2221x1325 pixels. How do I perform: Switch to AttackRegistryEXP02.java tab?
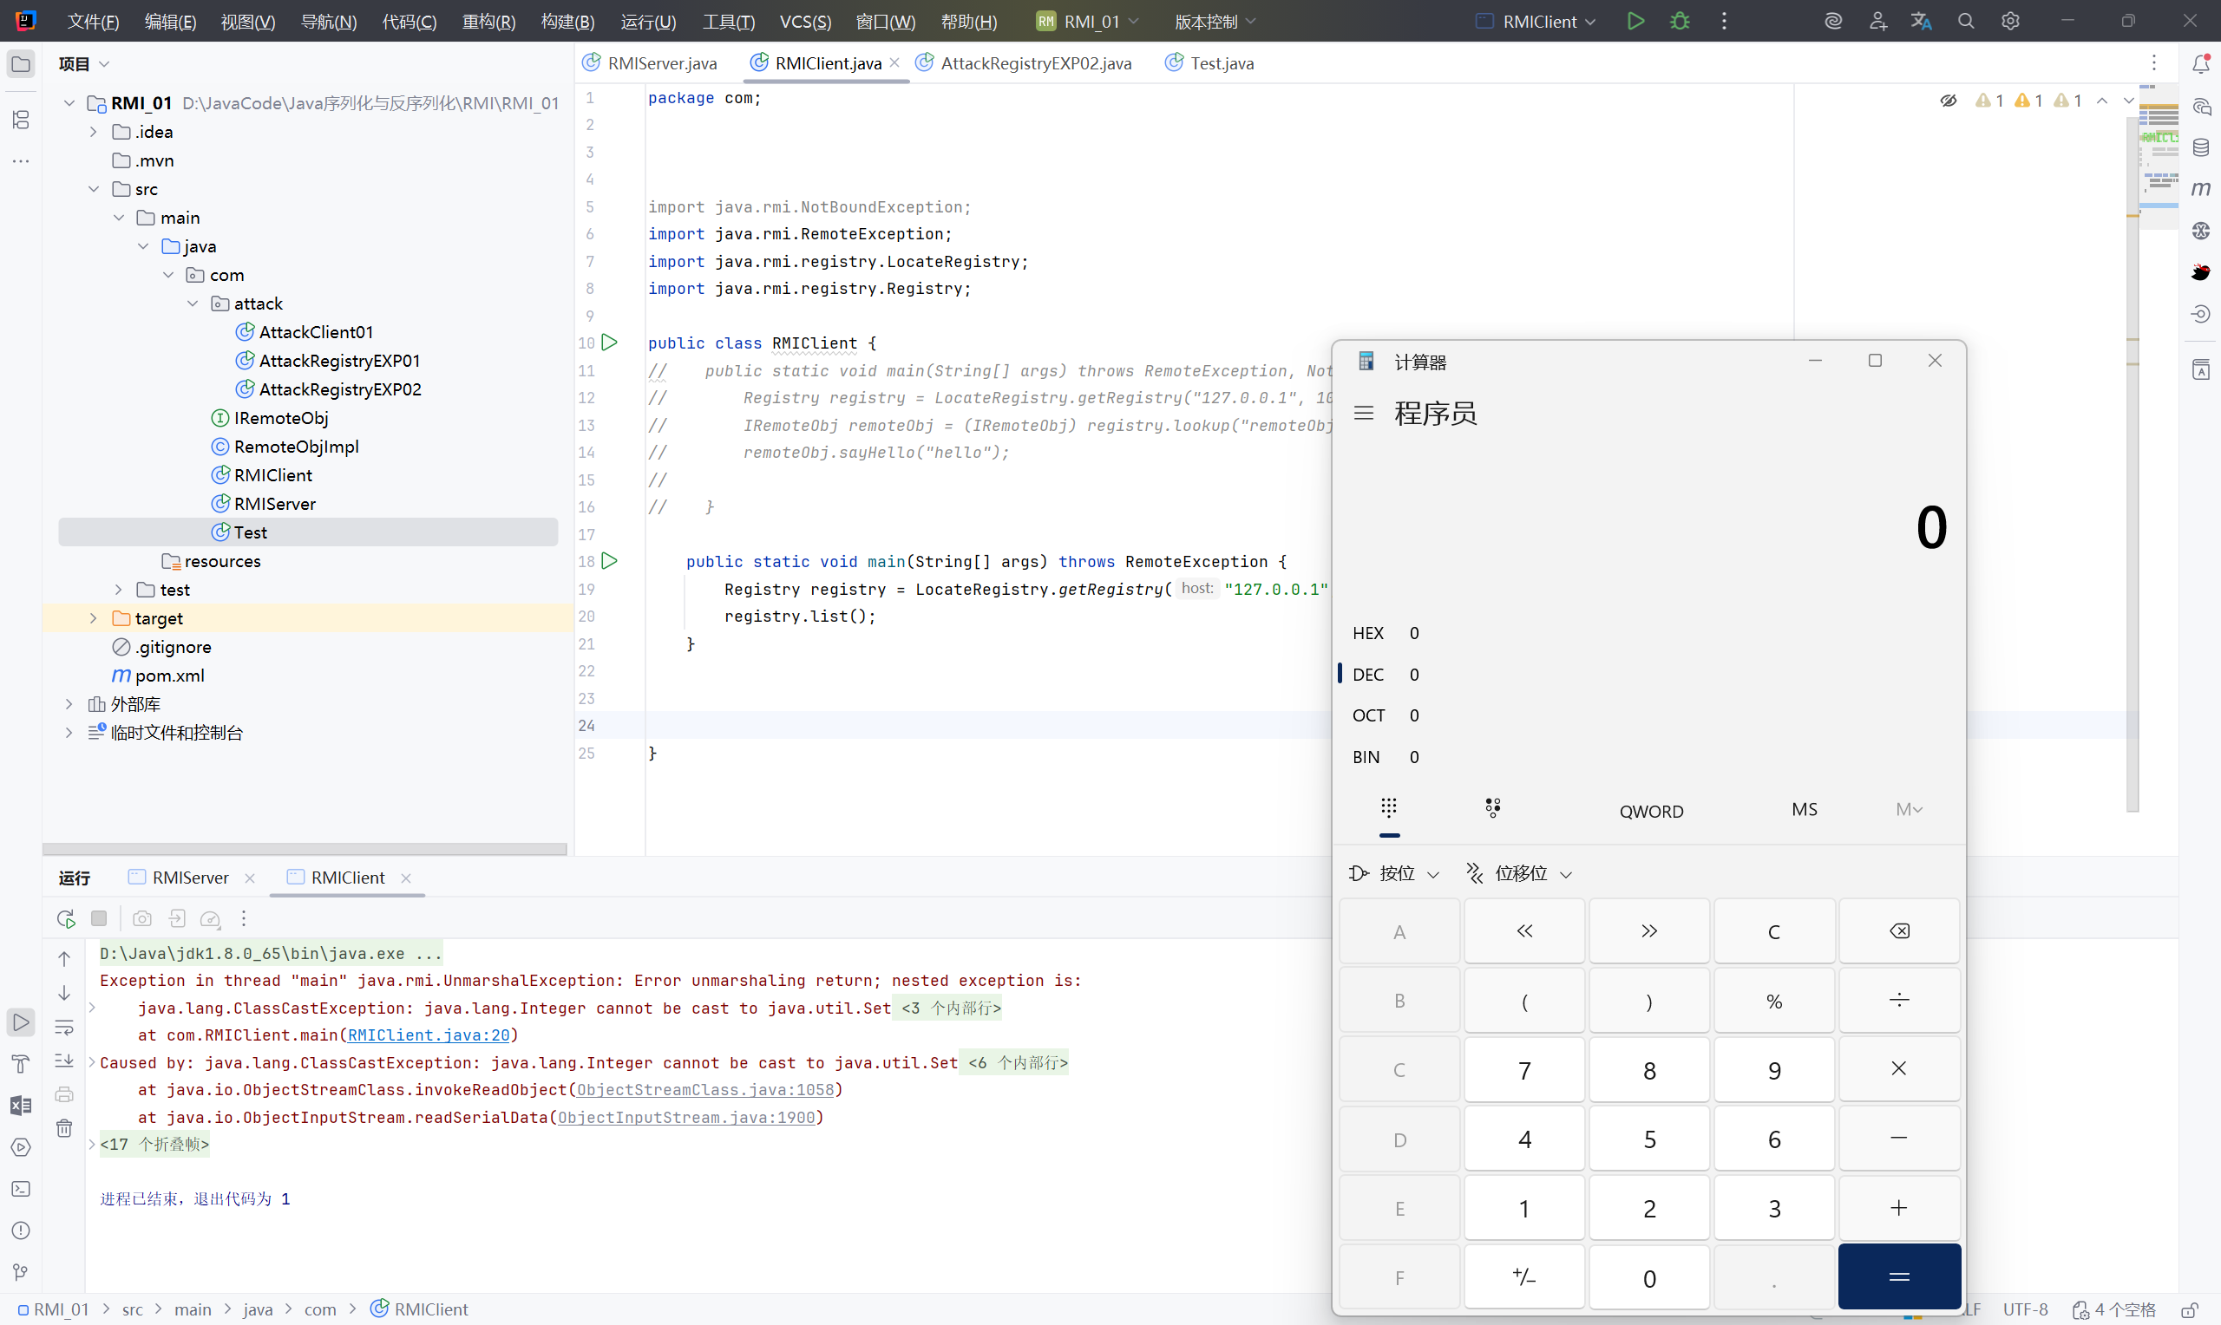tap(1035, 63)
